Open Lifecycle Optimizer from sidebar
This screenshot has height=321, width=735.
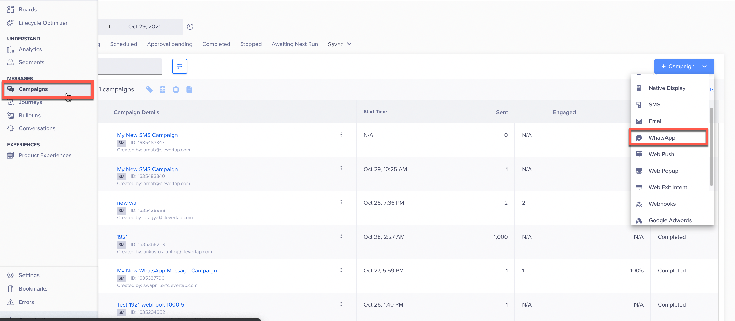click(x=43, y=23)
